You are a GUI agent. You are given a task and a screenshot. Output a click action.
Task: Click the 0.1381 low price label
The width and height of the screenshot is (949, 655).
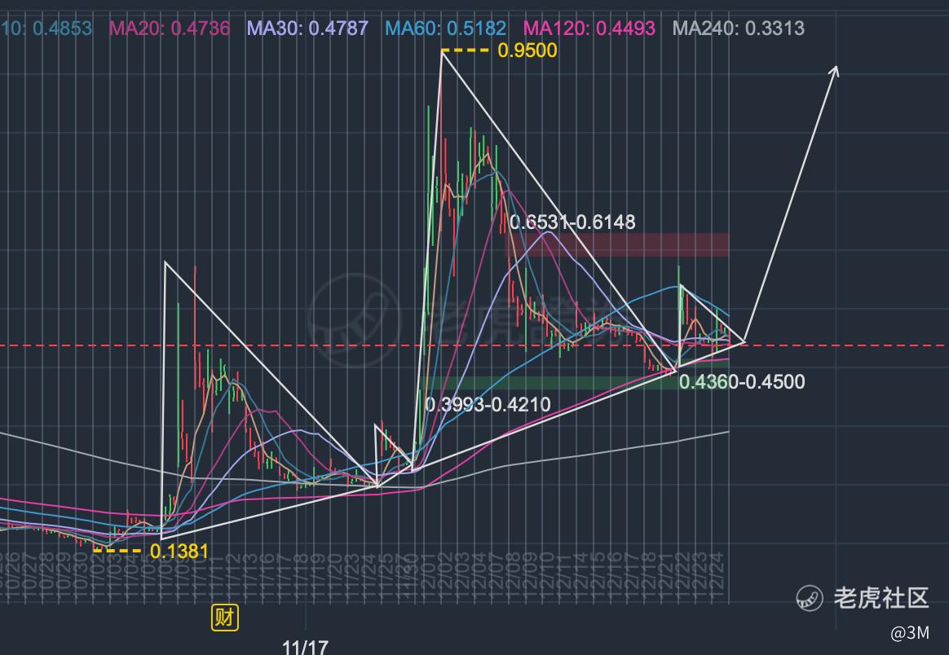click(179, 551)
